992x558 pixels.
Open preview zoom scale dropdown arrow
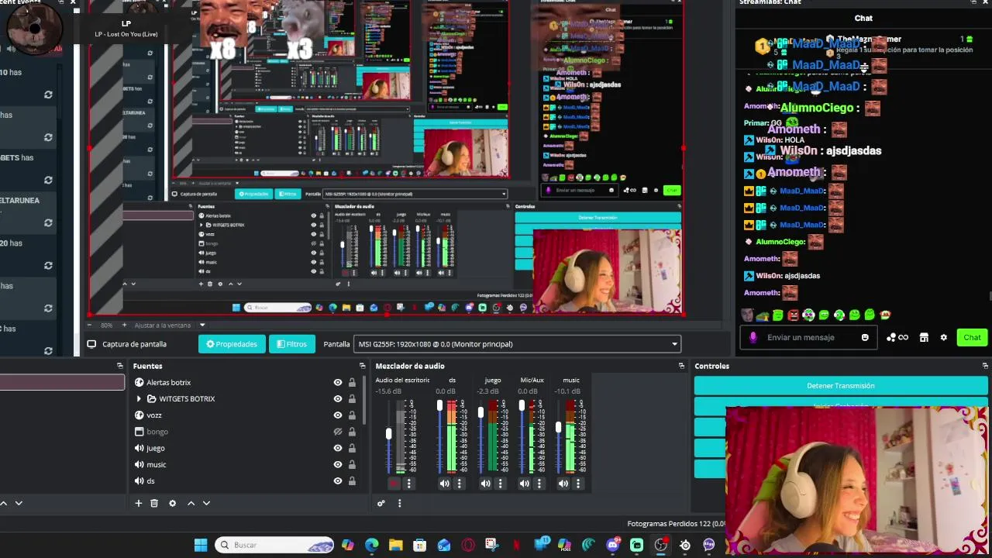click(x=202, y=325)
